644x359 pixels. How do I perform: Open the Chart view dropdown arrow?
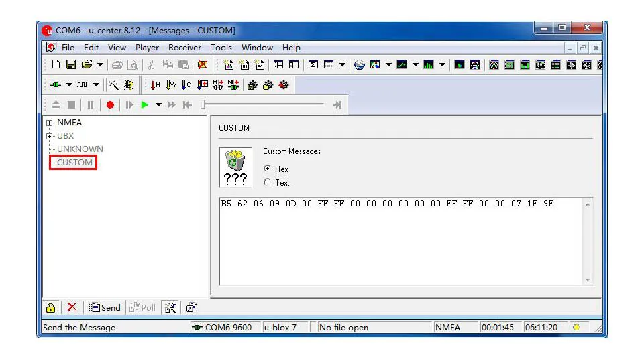click(415, 64)
